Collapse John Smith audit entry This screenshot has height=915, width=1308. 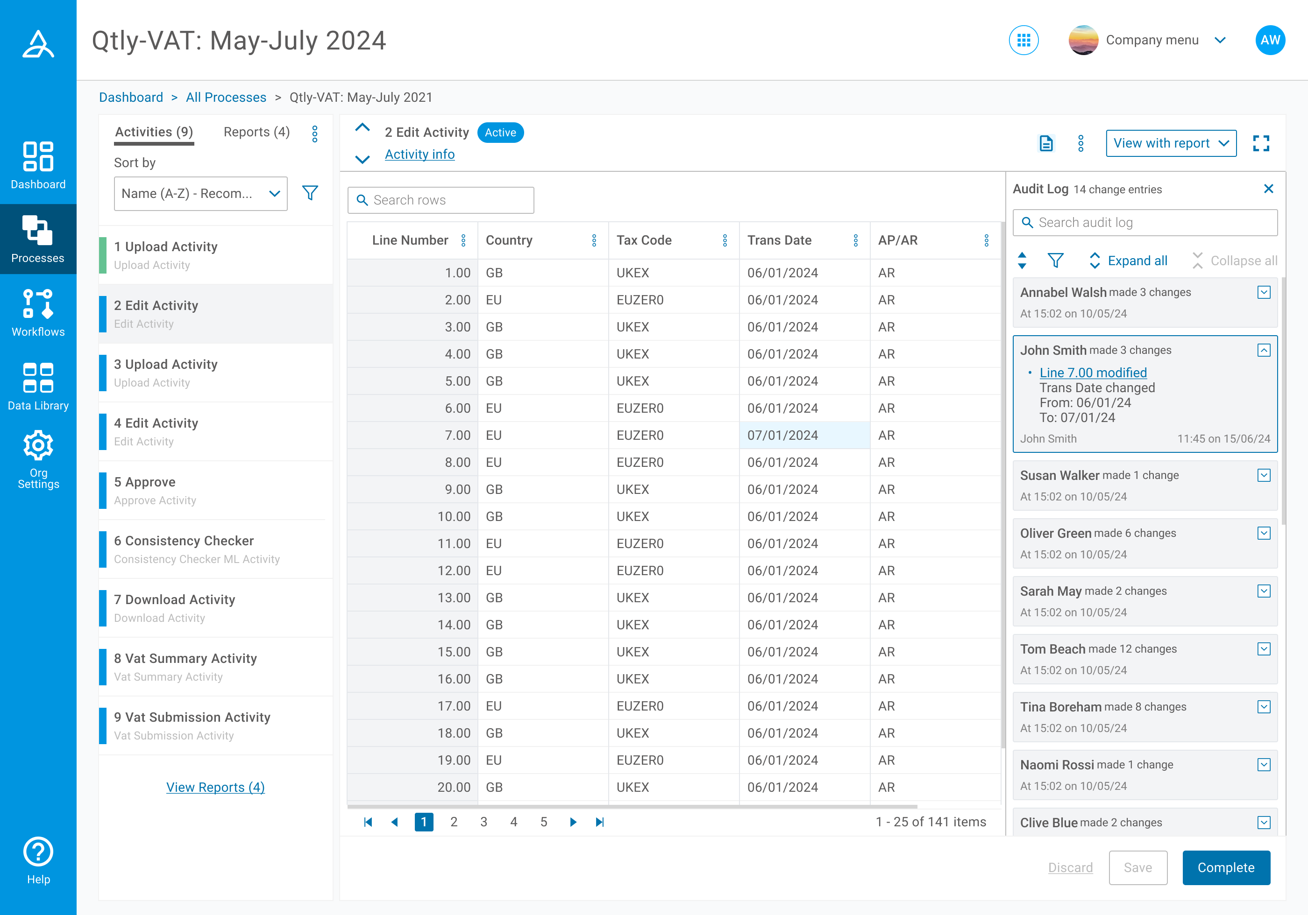pos(1264,350)
